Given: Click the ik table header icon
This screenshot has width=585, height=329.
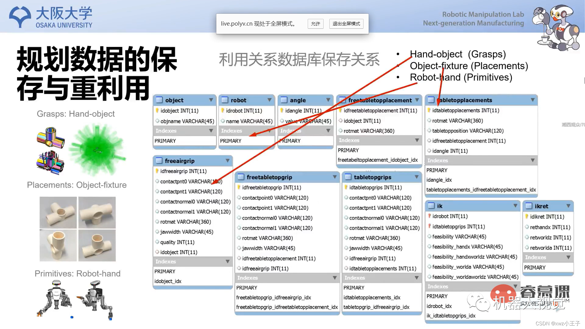Looking at the screenshot, I should 431,206.
